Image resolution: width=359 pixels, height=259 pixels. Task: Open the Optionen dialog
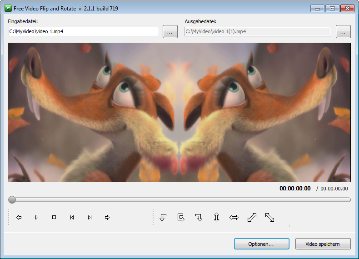point(261,244)
